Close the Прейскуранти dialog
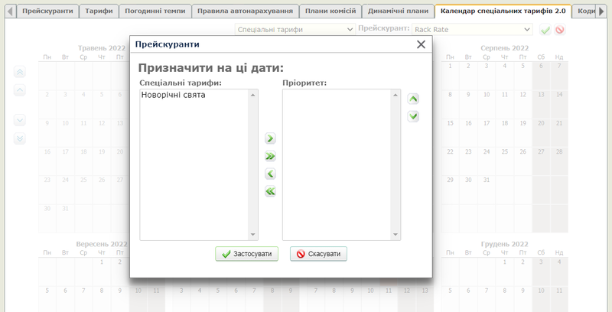The width and height of the screenshot is (612, 312). click(x=421, y=44)
